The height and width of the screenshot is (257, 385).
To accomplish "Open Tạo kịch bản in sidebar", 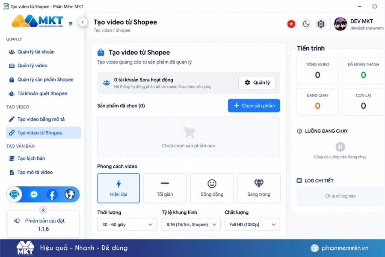I will [44, 158].
